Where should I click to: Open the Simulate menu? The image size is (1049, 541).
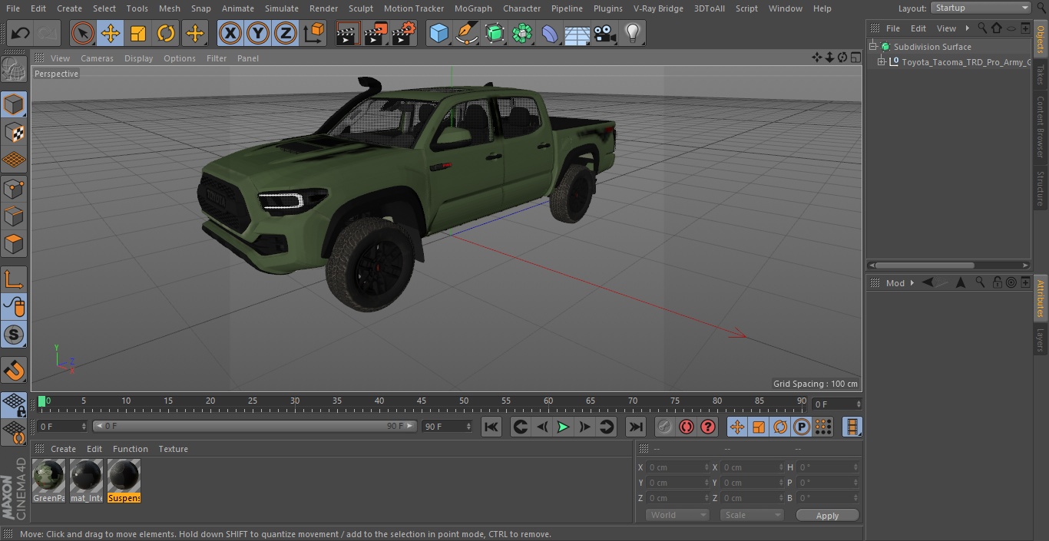pos(281,8)
